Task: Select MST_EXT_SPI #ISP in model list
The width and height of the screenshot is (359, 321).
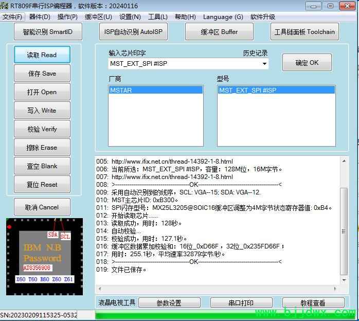Action: [276, 90]
